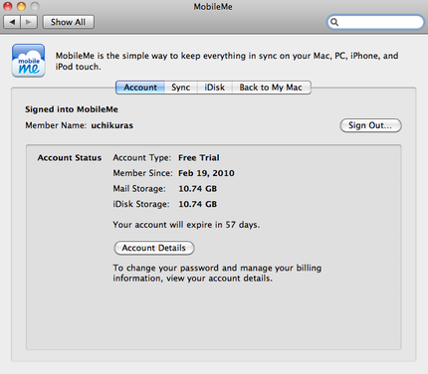Click the 'Account Status' label
The width and height of the screenshot is (428, 374).
70,158
